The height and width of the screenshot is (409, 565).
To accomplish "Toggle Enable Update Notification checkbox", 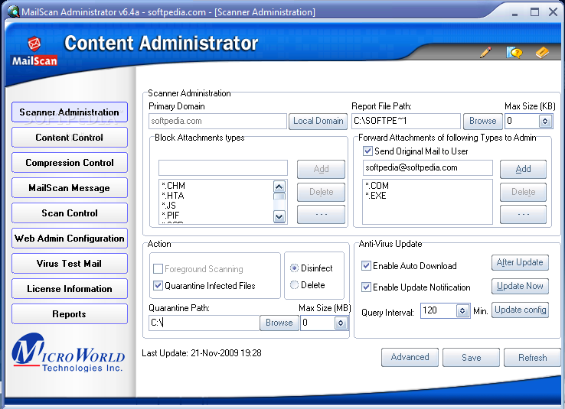I will (366, 287).
